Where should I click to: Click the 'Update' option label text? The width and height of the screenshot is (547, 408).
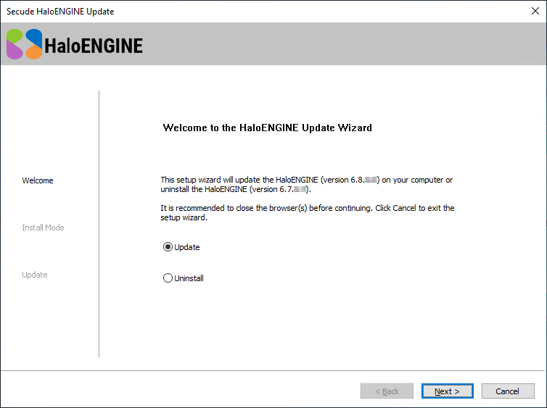187,247
